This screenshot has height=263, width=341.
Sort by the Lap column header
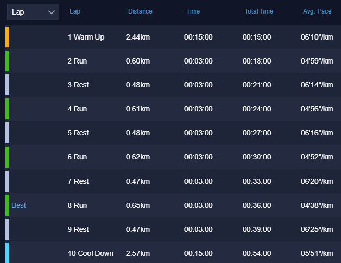click(x=75, y=11)
